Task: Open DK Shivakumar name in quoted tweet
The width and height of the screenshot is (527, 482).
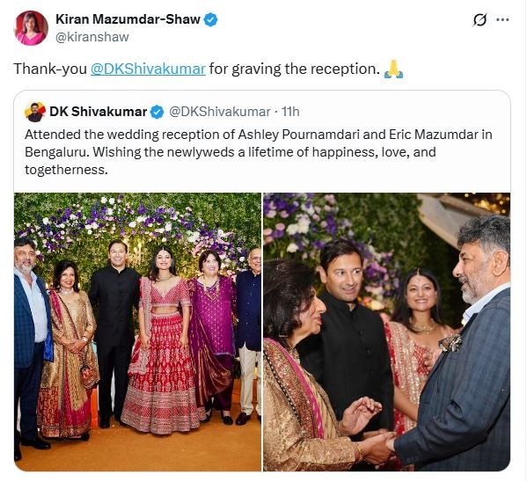Action: (x=99, y=112)
